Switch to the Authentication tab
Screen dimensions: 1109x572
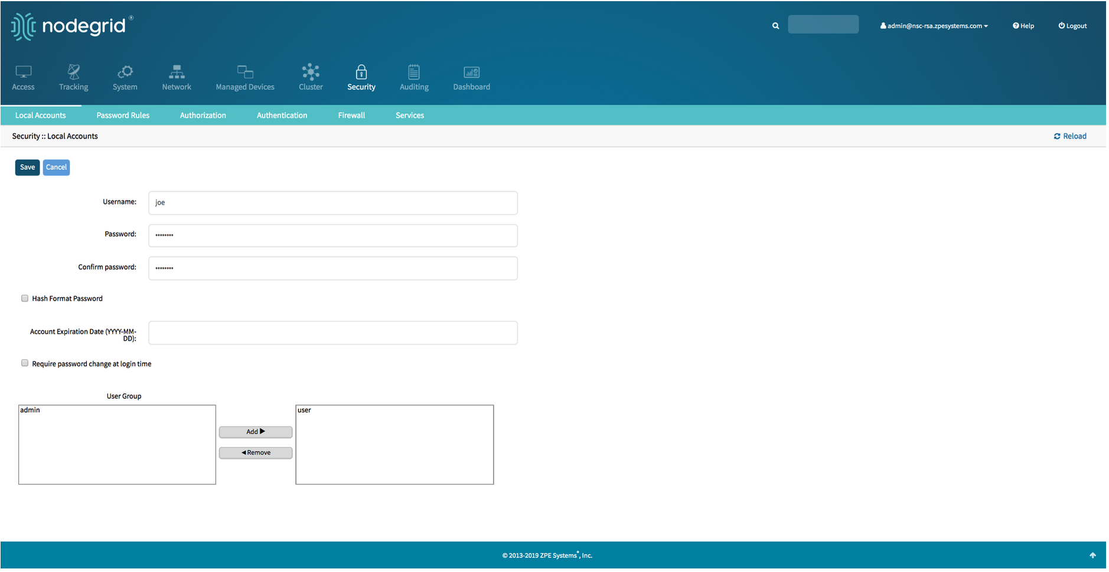[x=282, y=116]
